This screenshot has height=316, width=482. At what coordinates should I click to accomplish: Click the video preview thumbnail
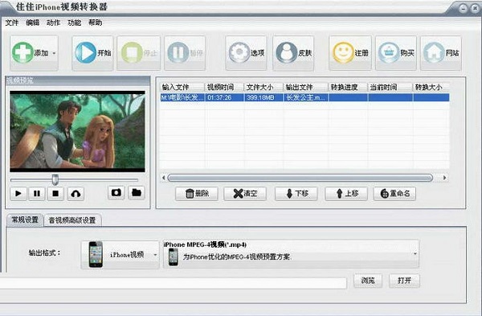(x=77, y=131)
